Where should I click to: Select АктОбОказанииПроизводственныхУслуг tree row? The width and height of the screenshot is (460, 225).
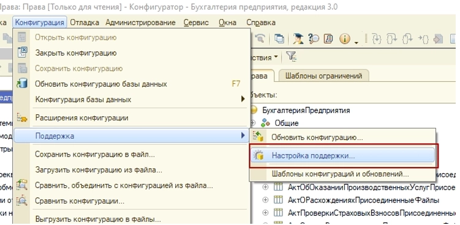pos(372,187)
